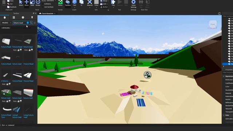This screenshot has height=131, width=233.
Task: Click the Group button
Action: pos(104,1)
